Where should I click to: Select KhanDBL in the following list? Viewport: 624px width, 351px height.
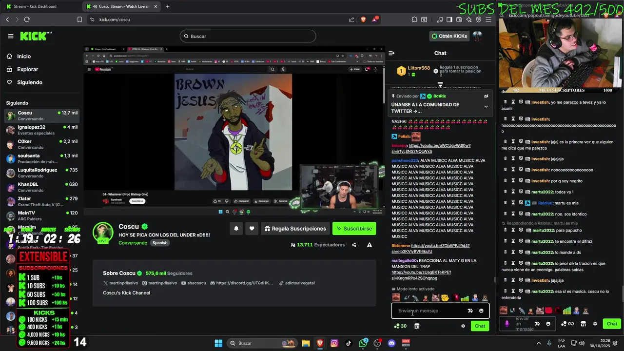click(41, 187)
